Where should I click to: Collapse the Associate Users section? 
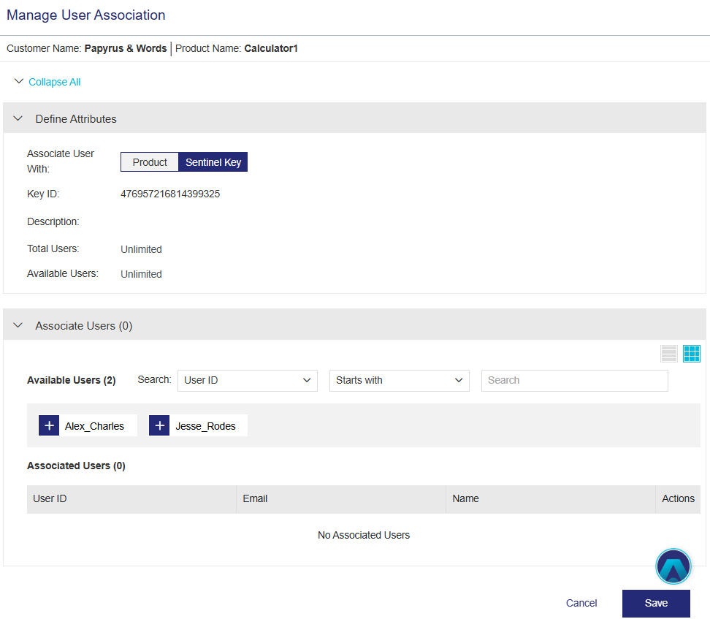(x=19, y=326)
